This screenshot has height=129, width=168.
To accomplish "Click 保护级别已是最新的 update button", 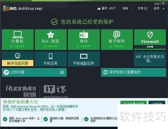I will coord(133,72).
